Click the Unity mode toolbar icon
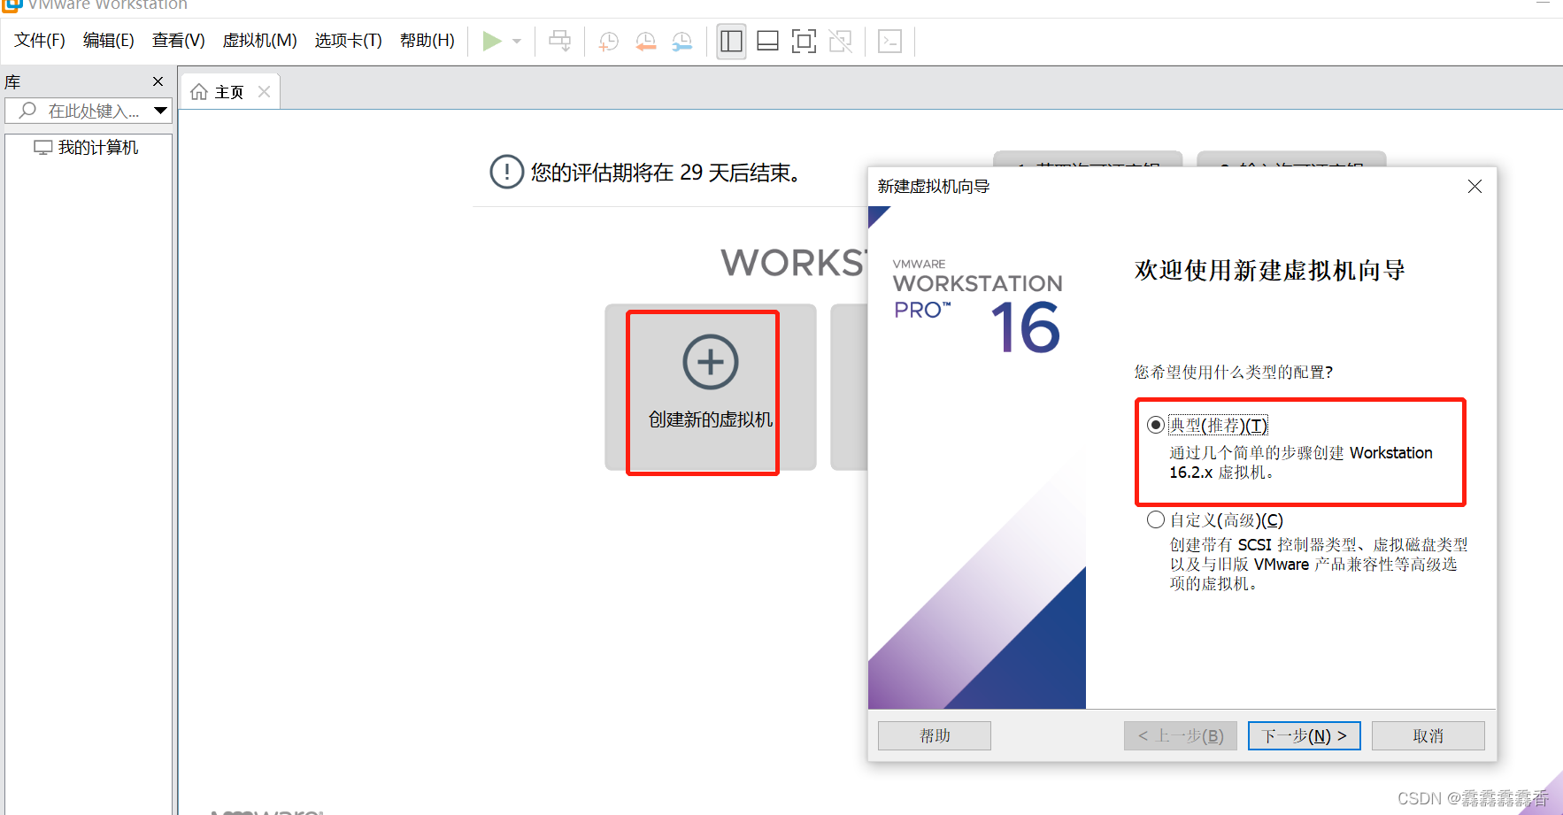The height and width of the screenshot is (815, 1563). pyautogui.click(x=840, y=41)
